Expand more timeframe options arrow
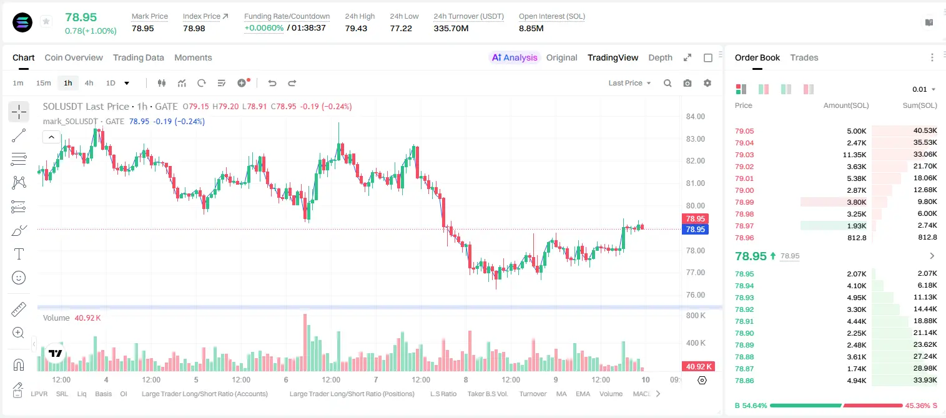The image size is (946, 418). click(x=127, y=83)
